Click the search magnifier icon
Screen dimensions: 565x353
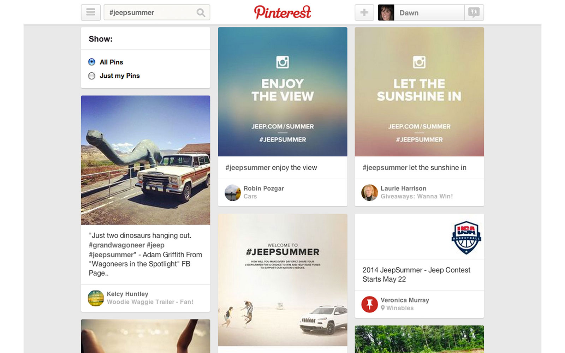201,13
